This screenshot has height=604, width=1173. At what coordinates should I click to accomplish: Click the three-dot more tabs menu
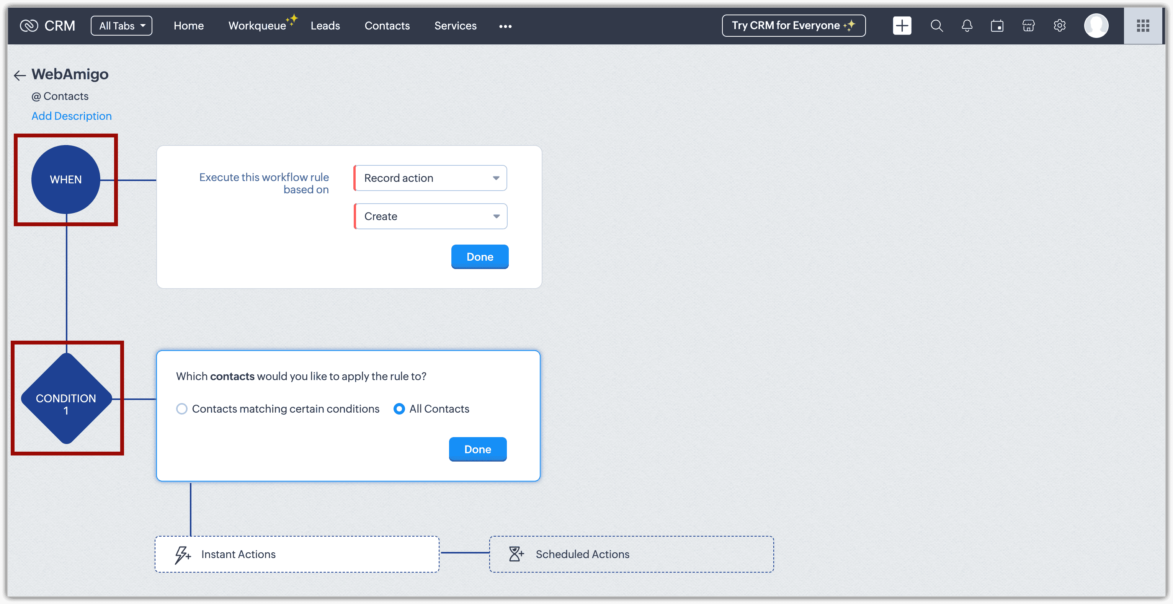click(505, 26)
